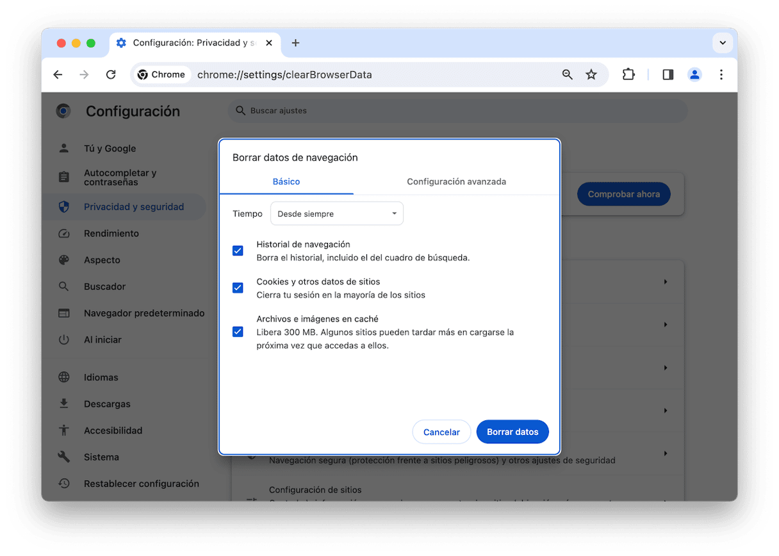779x556 pixels.
Task: Uncheck Archivos e imágenes en caché
Action: coord(238,332)
